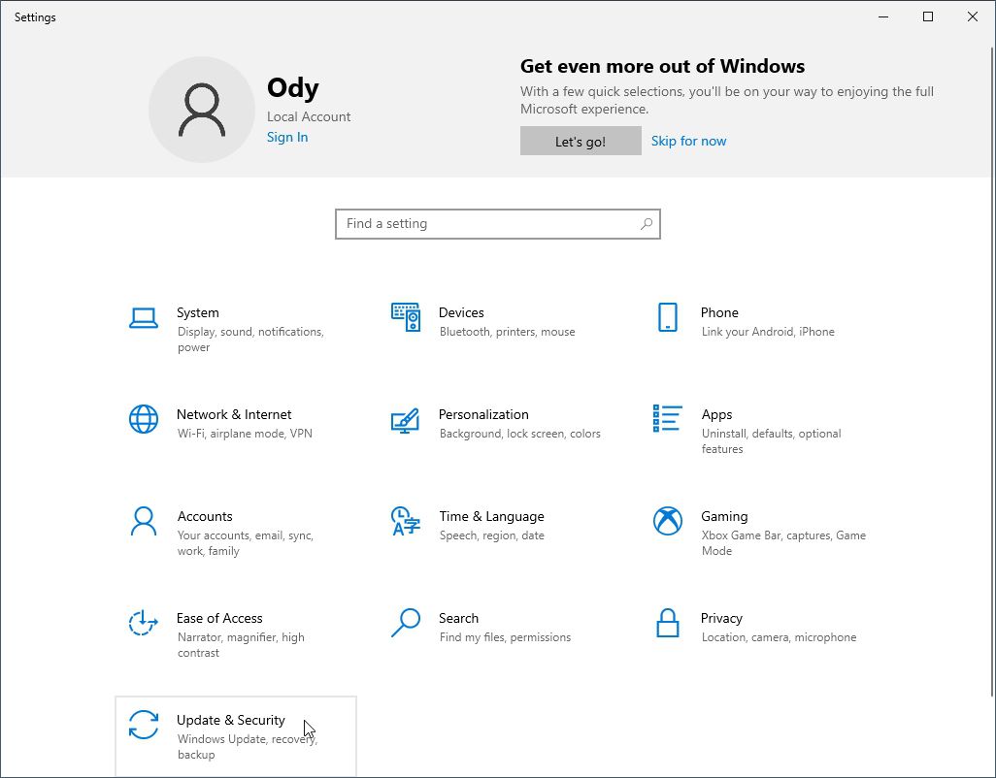The height and width of the screenshot is (778, 996).
Task: Click the Local Account label
Action: click(x=309, y=116)
